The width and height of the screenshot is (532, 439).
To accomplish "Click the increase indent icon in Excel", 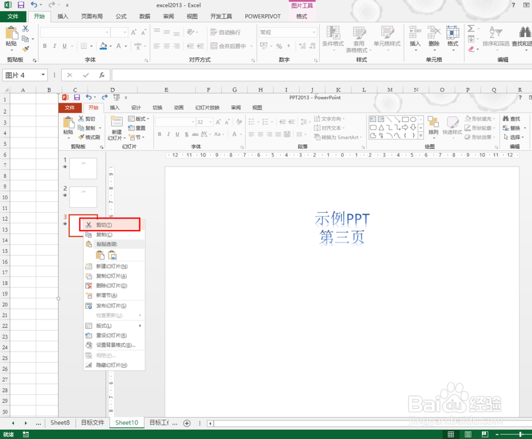I will pos(201,46).
